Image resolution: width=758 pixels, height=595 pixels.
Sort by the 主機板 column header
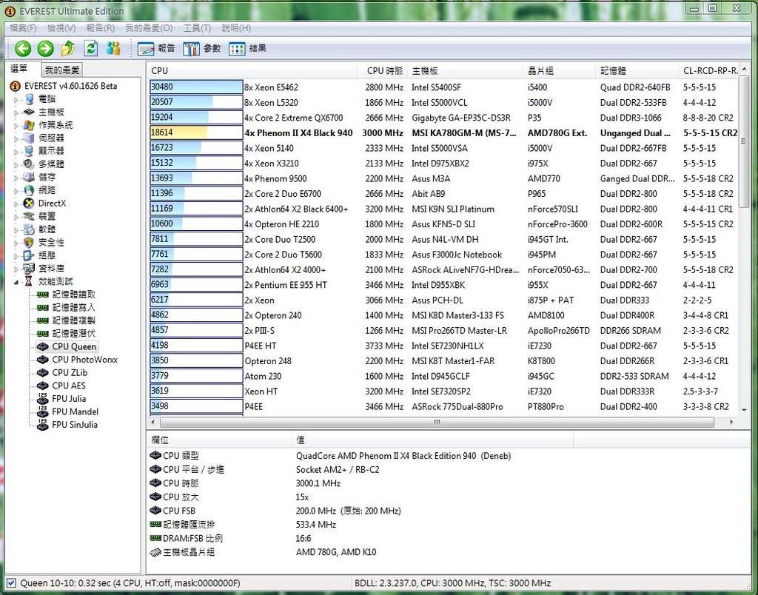click(x=465, y=70)
